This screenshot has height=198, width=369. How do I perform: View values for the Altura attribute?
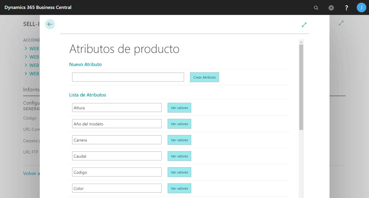pyautogui.click(x=180, y=108)
